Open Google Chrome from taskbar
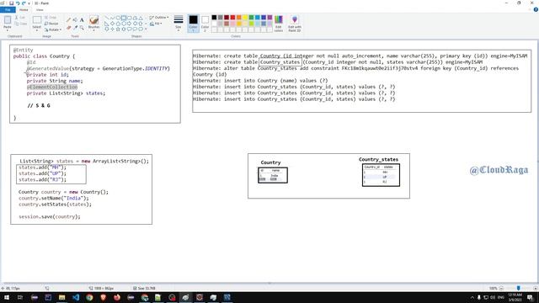Viewport: 539px width, 303px height. tap(89, 297)
